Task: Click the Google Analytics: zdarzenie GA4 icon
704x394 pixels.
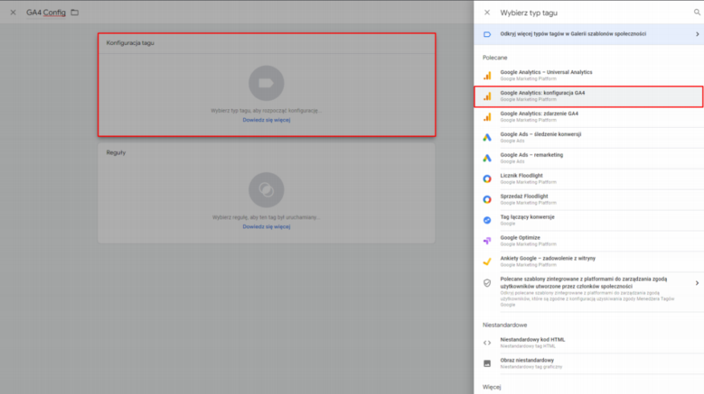Action: click(487, 117)
